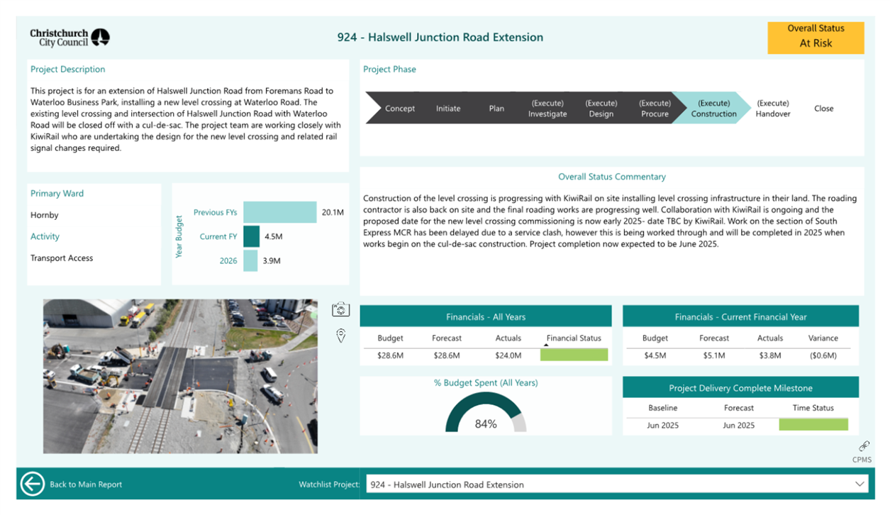Click the map location pin icon
The image size is (890, 515).
340,336
